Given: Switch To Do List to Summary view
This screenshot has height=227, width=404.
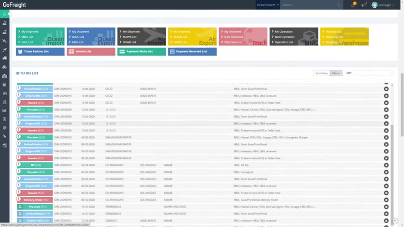Looking at the screenshot, I should click(322, 73).
